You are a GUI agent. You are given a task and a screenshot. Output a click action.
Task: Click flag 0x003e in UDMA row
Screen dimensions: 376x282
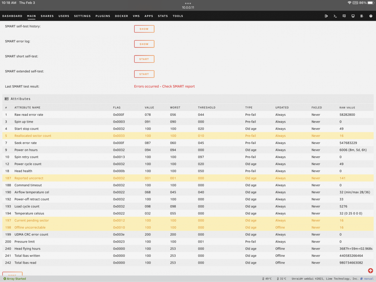pos(119,235)
